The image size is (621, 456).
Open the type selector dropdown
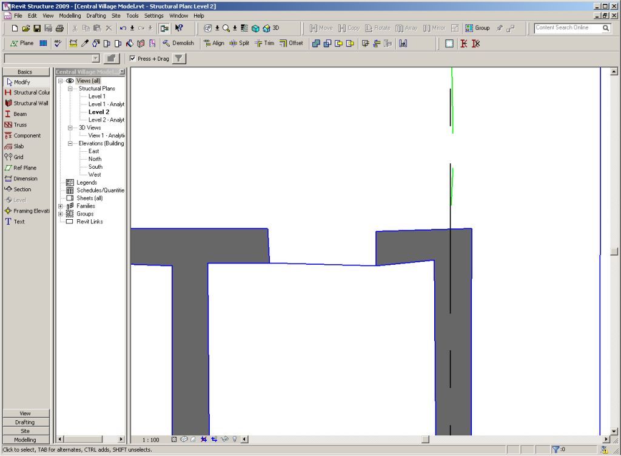[x=95, y=58]
